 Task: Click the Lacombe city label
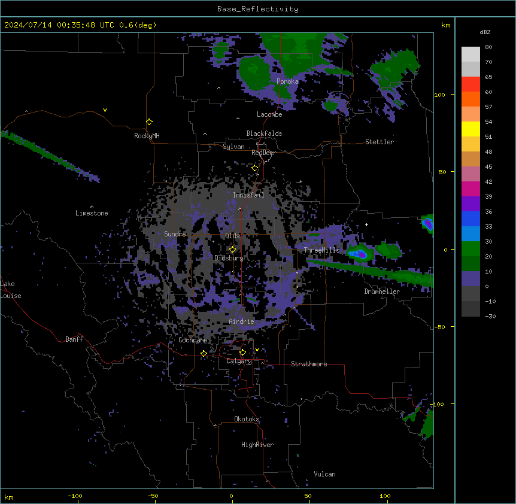click(269, 114)
